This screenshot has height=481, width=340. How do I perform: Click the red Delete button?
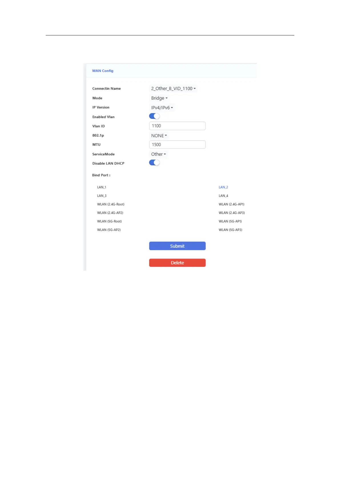tap(177, 263)
